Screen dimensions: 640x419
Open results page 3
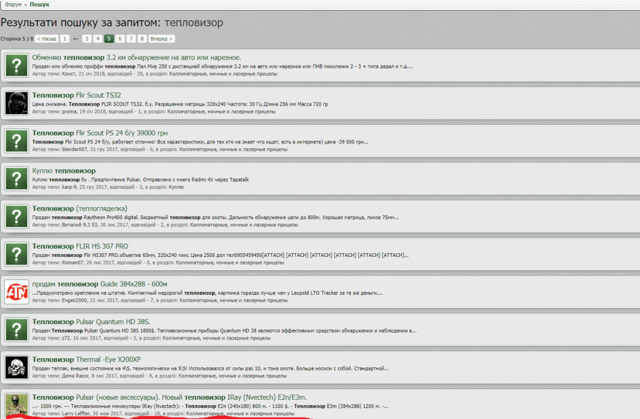pyautogui.click(x=87, y=39)
